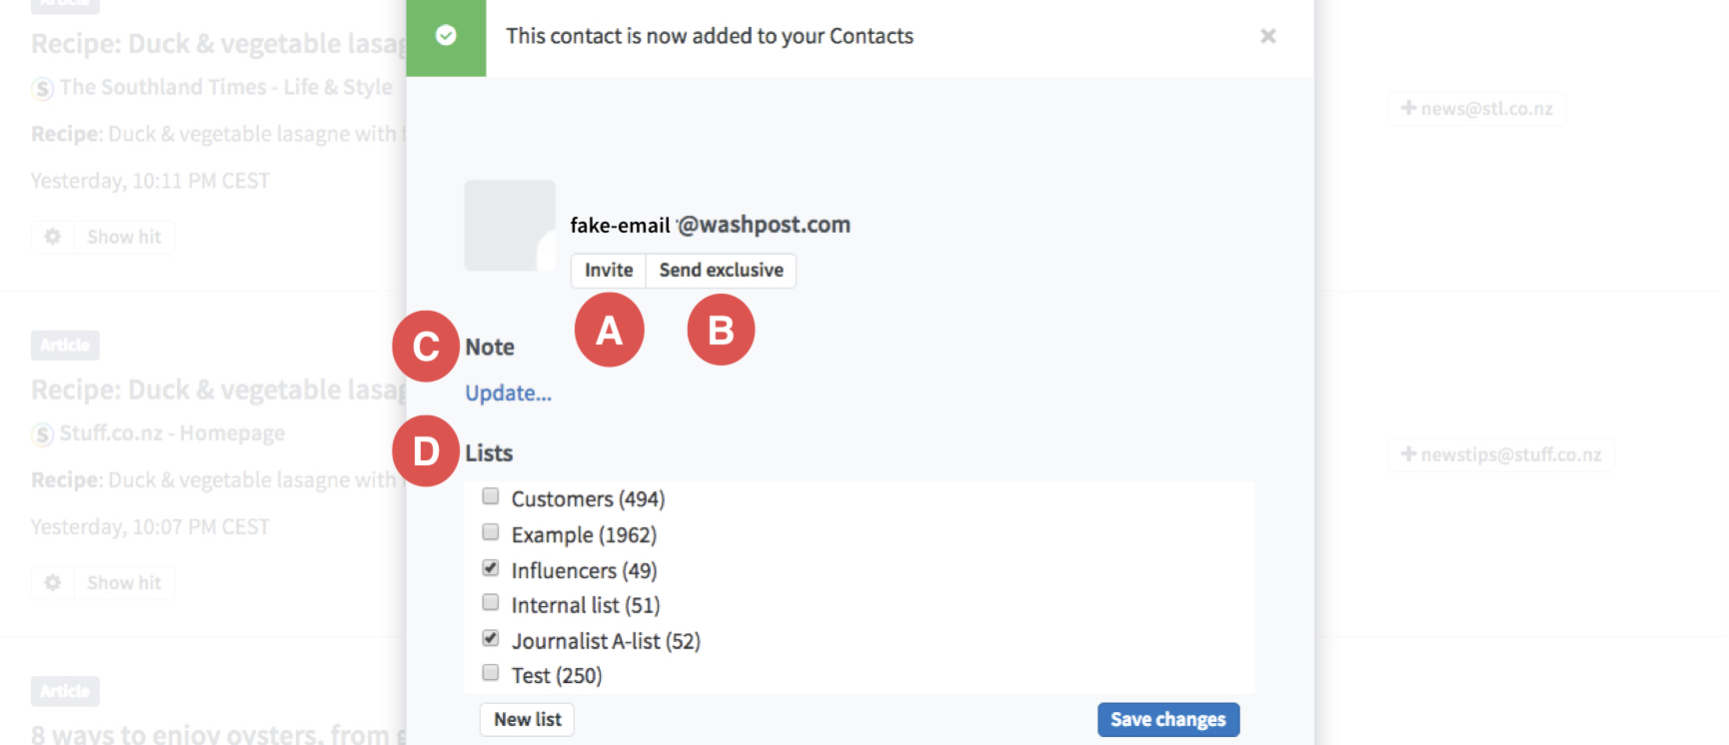Click the Southland Times source icon
Screen dimensions: 1729x745
42,88
